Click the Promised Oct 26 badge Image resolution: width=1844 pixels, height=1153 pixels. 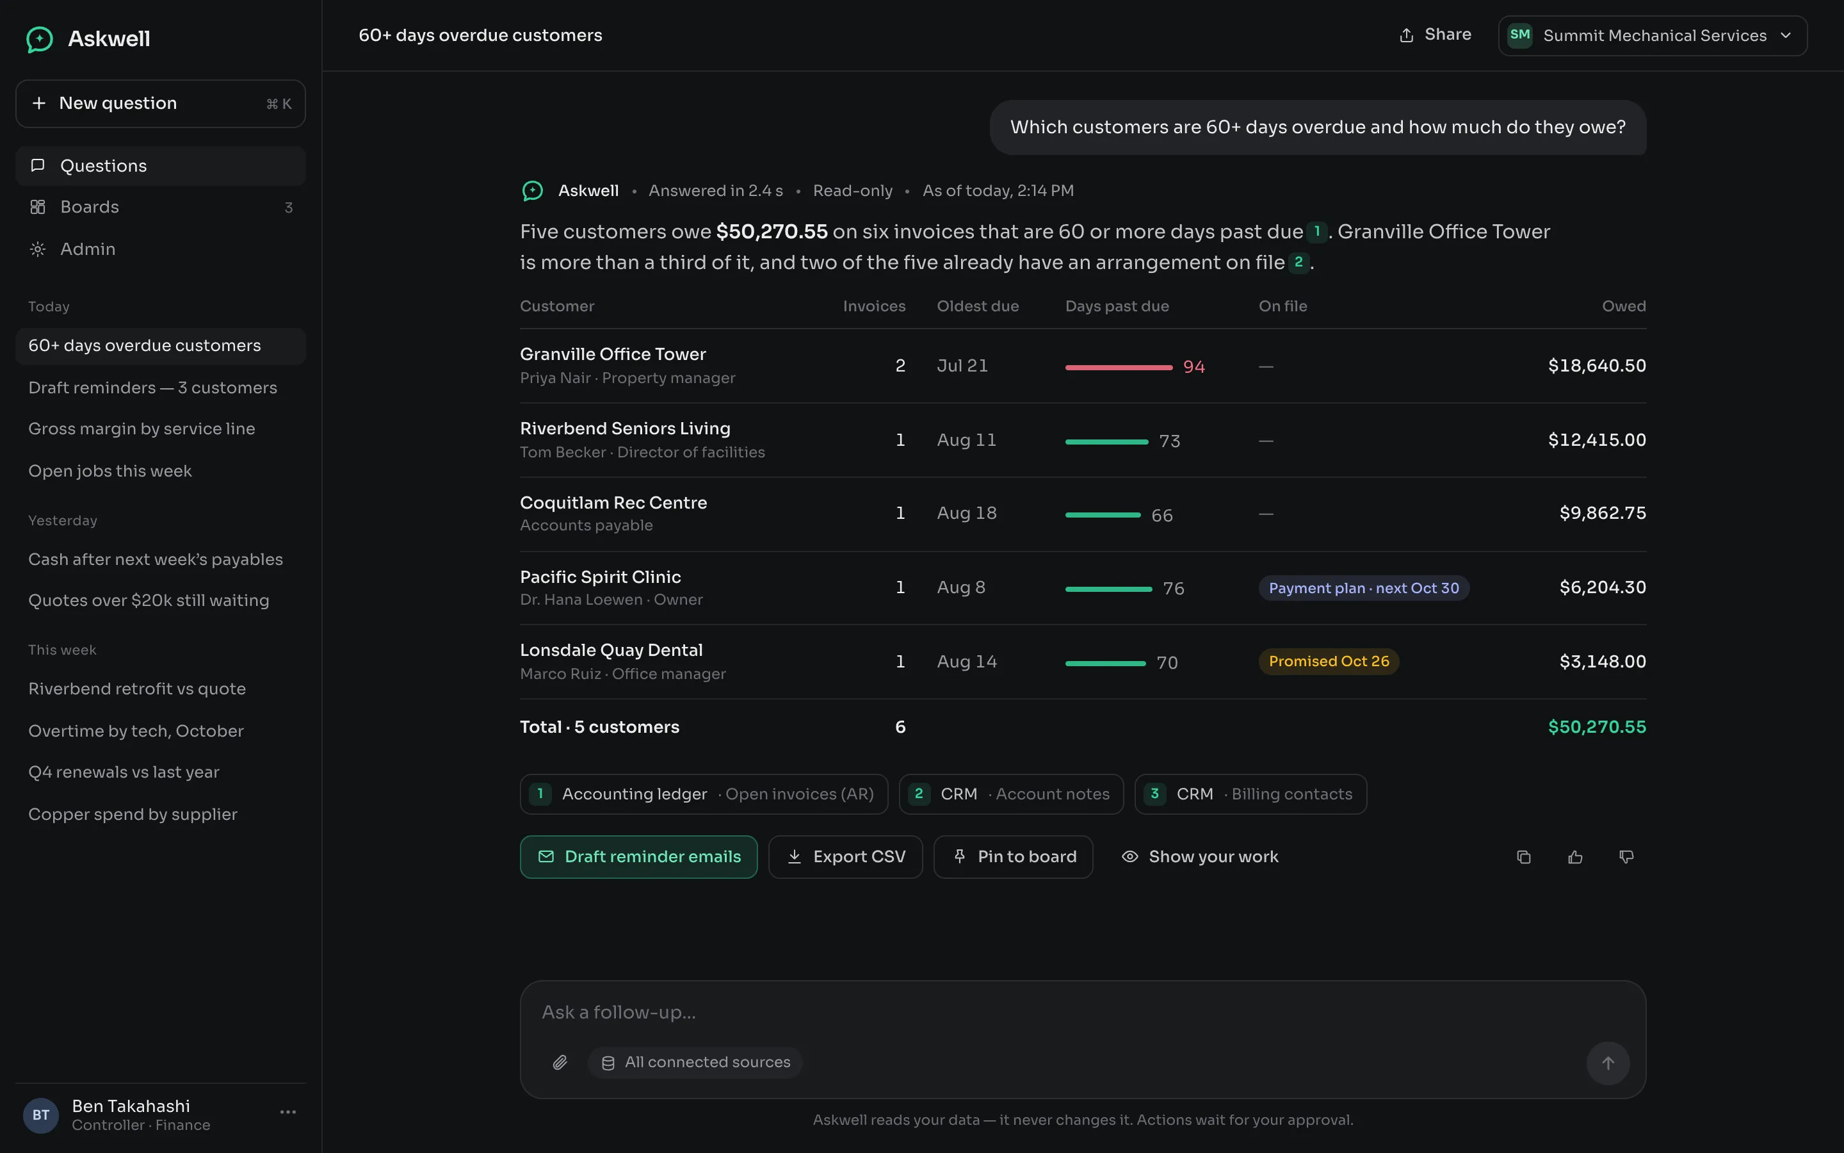pos(1329,661)
